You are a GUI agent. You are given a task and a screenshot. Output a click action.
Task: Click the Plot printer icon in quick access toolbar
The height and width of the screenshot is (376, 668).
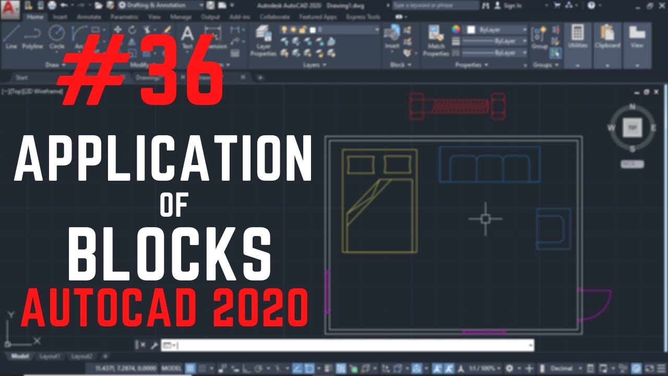(52, 5)
